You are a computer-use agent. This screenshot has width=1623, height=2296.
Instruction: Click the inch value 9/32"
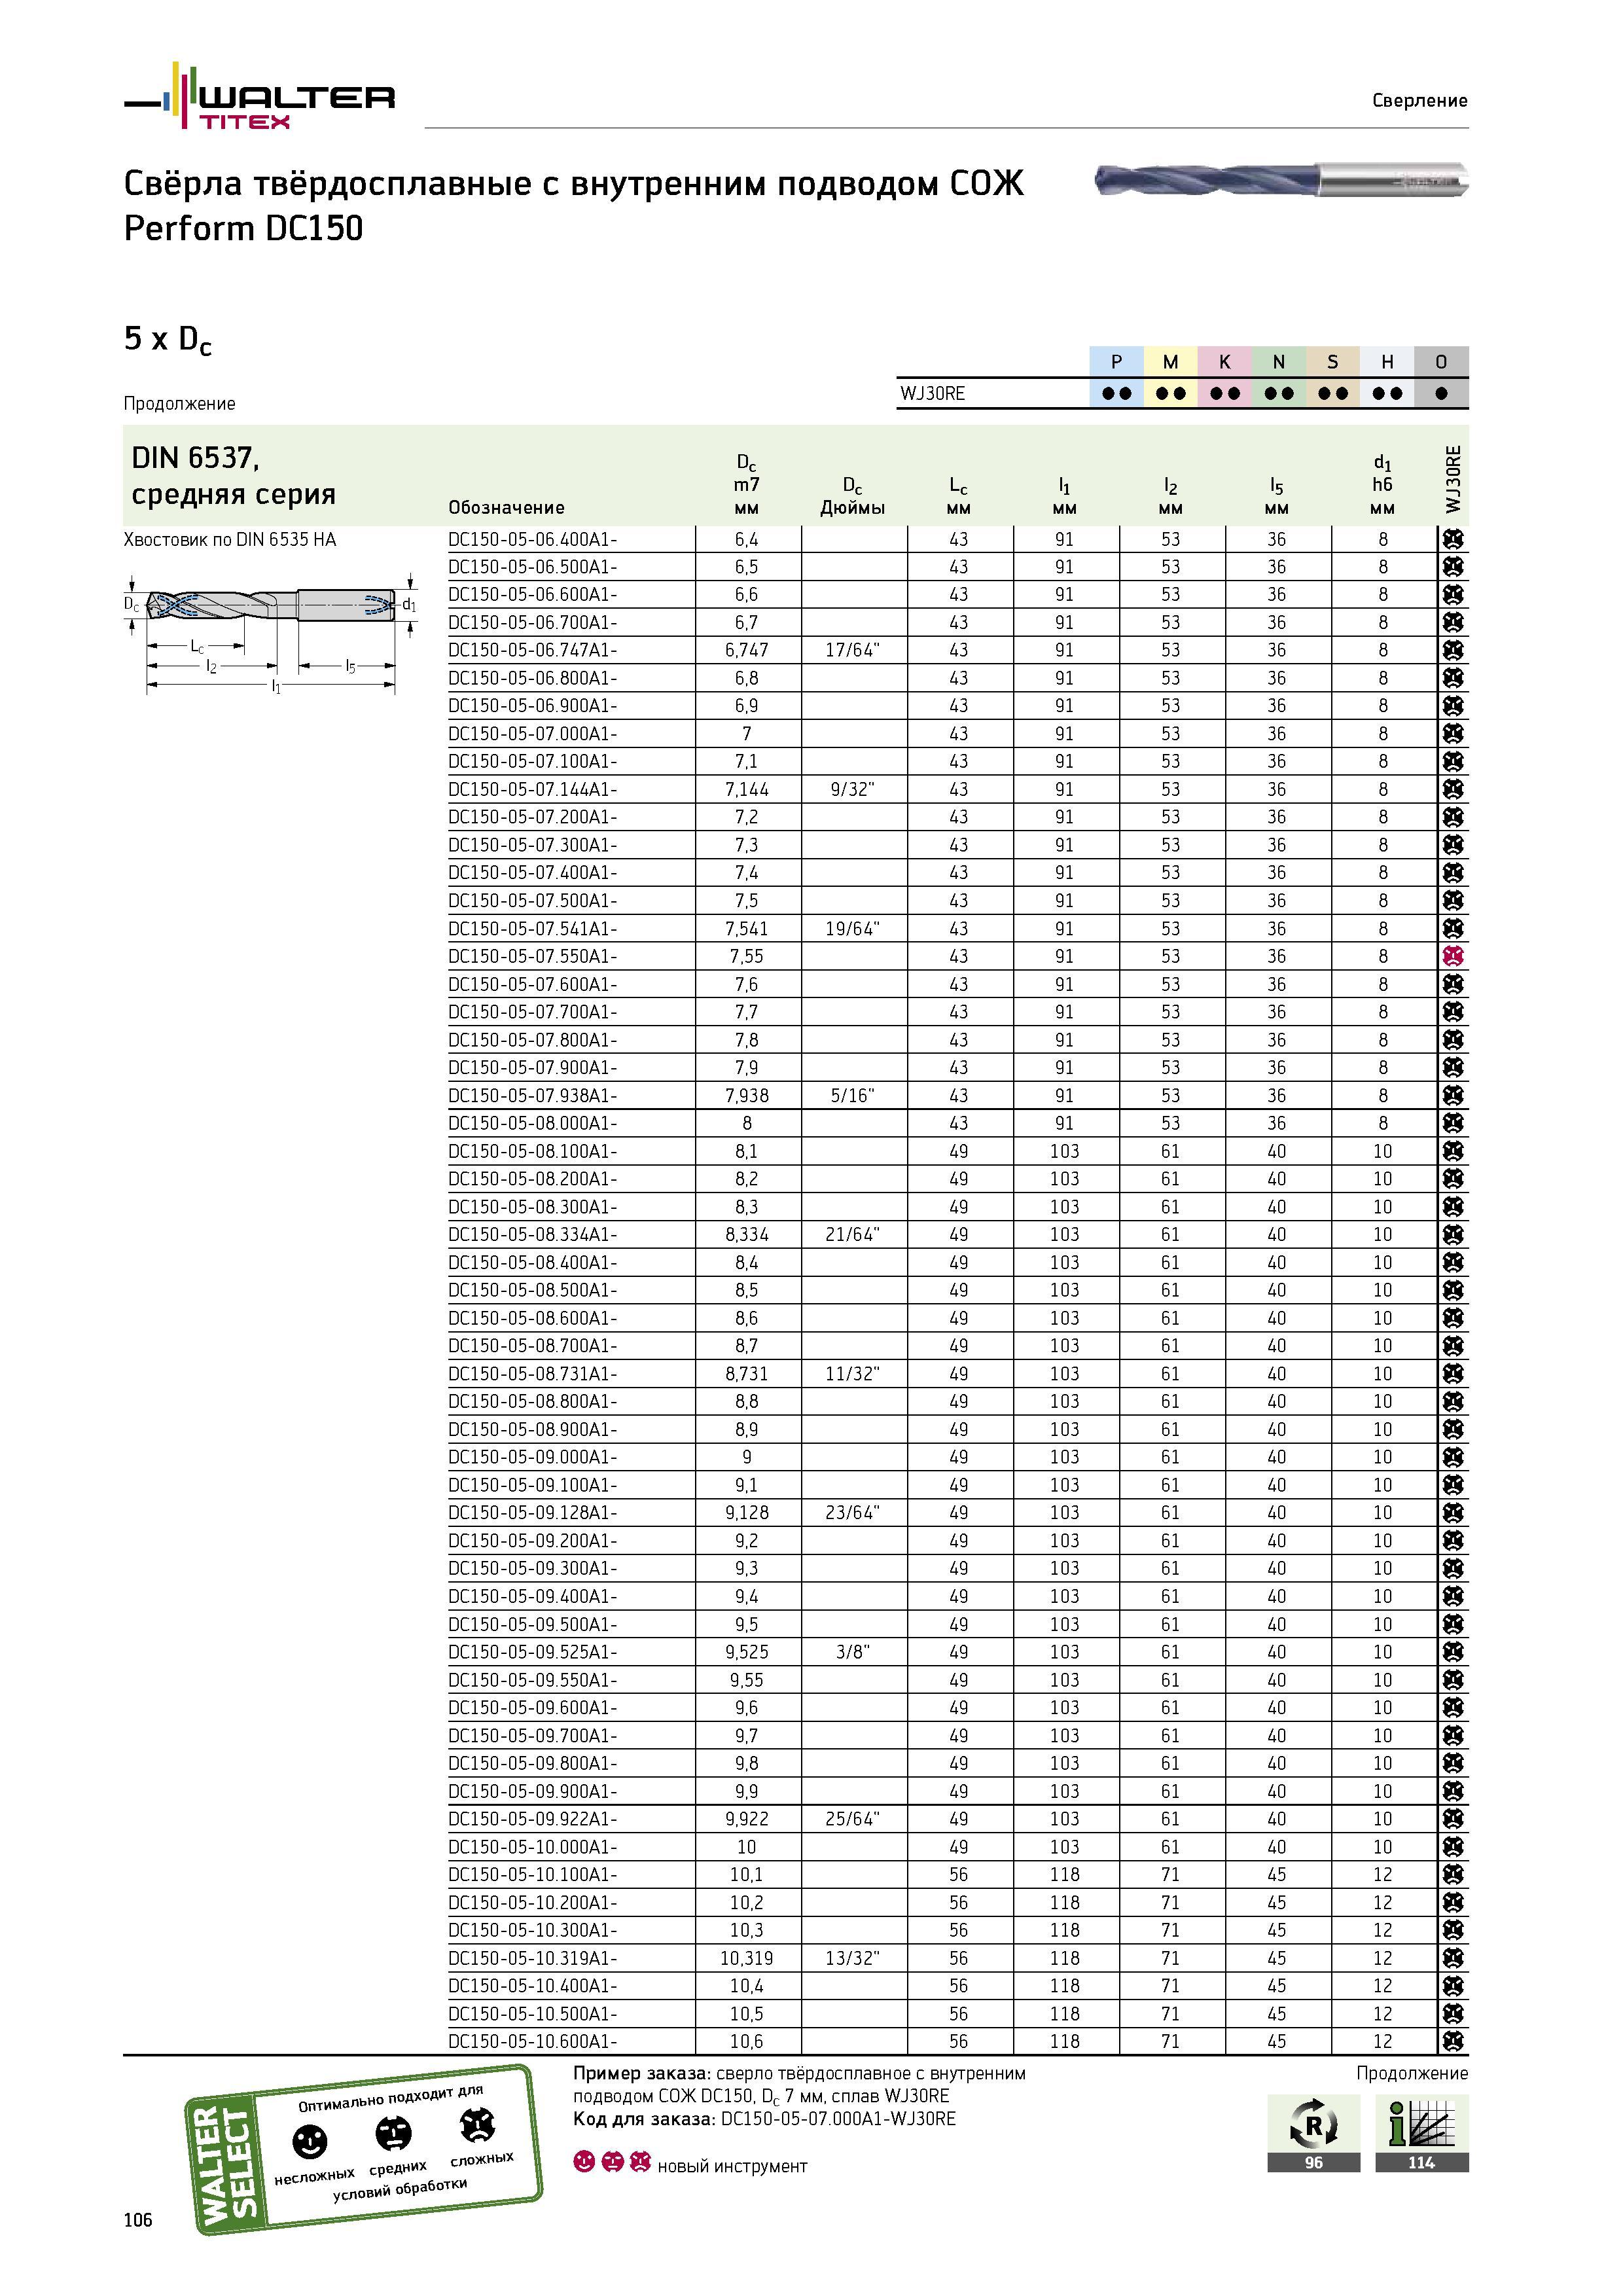pyautogui.click(x=852, y=789)
